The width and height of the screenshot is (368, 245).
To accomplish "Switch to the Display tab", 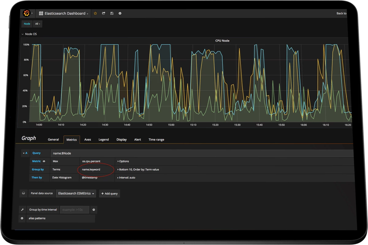I will (x=122, y=140).
